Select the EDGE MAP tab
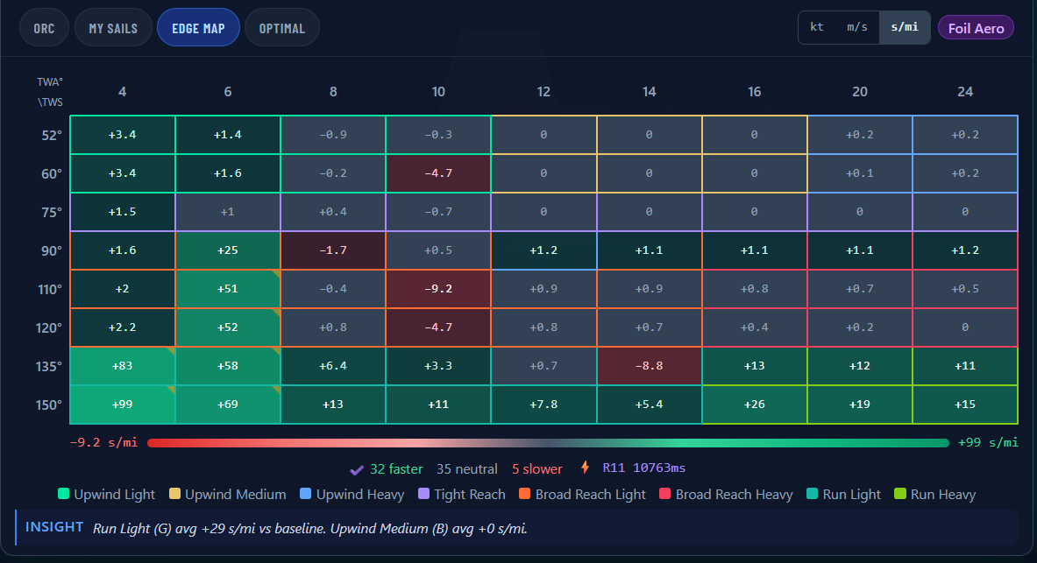 pyautogui.click(x=198, y=28)
